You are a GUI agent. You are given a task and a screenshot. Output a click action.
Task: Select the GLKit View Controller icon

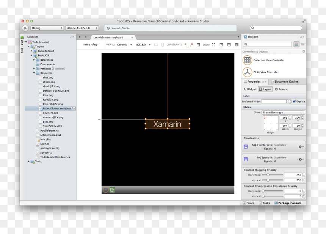coord(247,72)
